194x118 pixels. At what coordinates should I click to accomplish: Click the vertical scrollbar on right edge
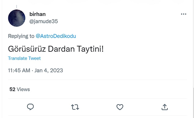click(x=193, y=102)
